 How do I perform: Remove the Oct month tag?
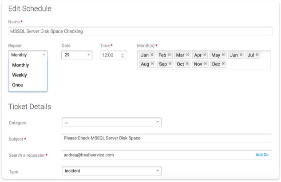pyautogui.click(x=187, y=64)
